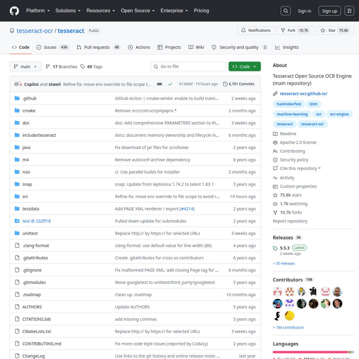This screenshot has height=359, width=359.
Task: Switch to the Wiki tab
Action: pyautogui.click(x=196, y=47)
